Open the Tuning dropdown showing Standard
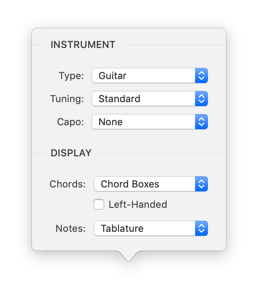This screenshot has height=286, width=258. (150, 99)
